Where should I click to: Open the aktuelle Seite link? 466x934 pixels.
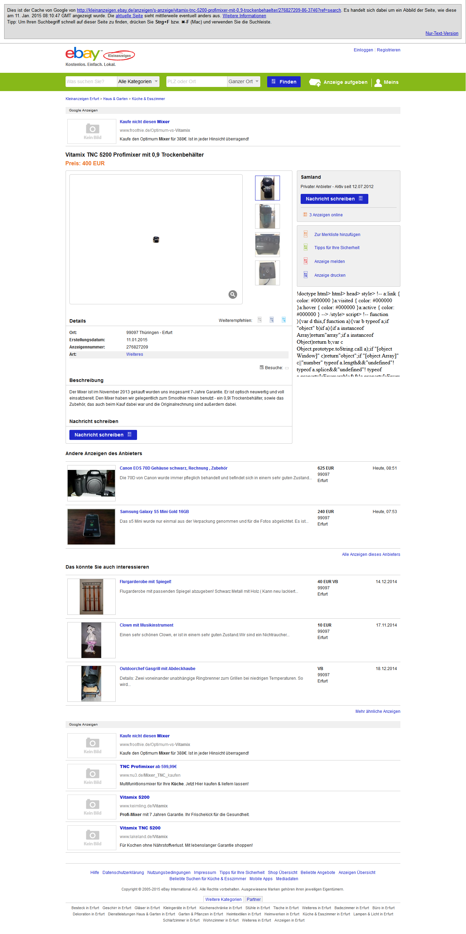click(x=129, y=16)
